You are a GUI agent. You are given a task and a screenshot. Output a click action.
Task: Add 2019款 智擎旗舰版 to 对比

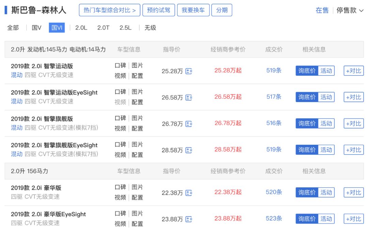point(354,123)
